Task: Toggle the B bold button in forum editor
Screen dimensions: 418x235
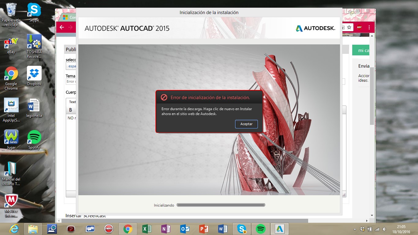Action: (70, 110)
